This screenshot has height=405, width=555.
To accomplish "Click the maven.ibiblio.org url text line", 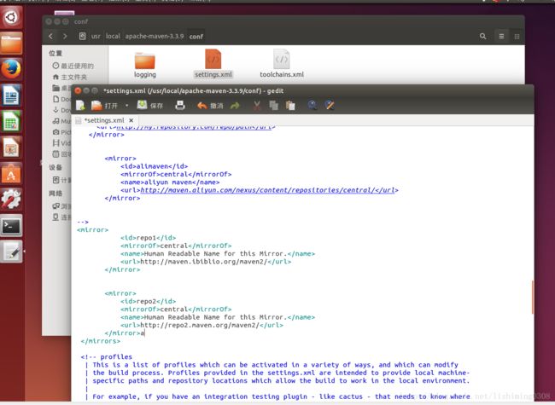I will 206,262.
